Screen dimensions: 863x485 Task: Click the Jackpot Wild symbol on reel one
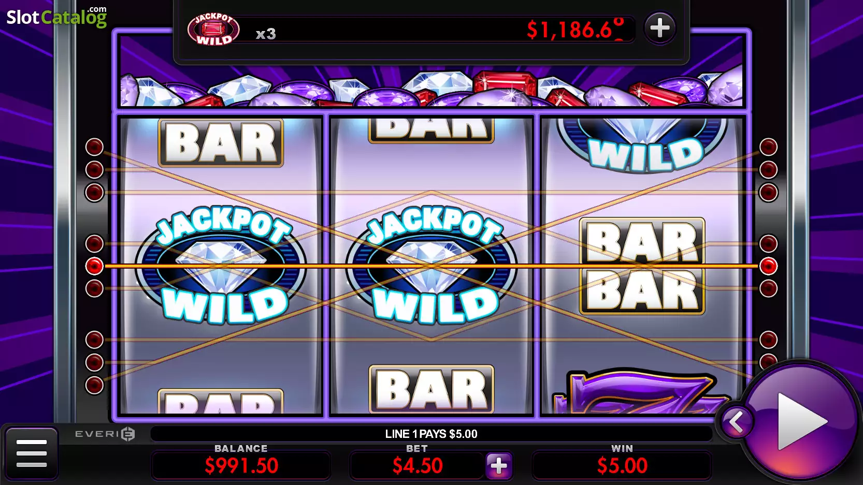(221, 265)
